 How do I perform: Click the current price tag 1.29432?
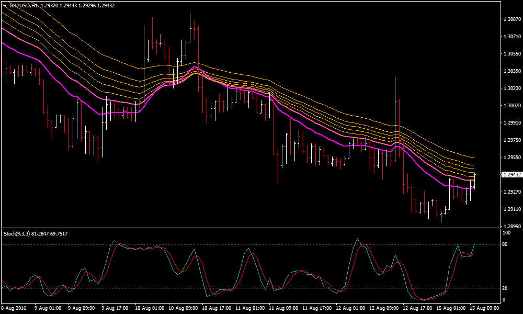click(x=511, y=175)
